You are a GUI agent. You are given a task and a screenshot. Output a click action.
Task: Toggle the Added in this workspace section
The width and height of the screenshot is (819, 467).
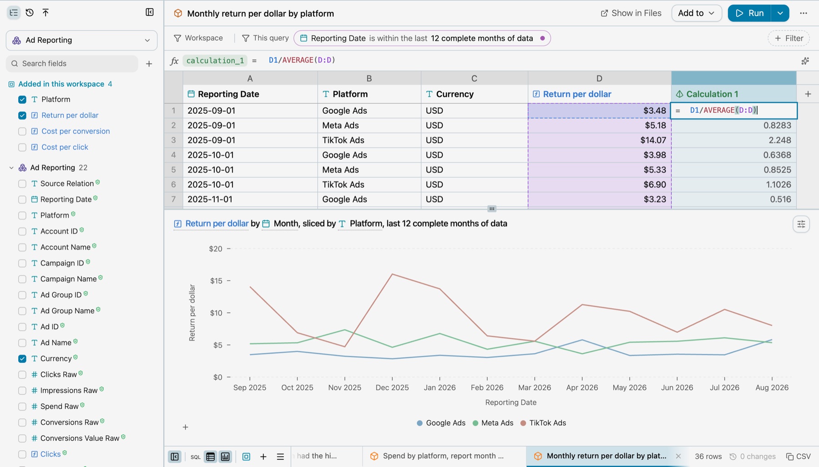click(61, 84)
